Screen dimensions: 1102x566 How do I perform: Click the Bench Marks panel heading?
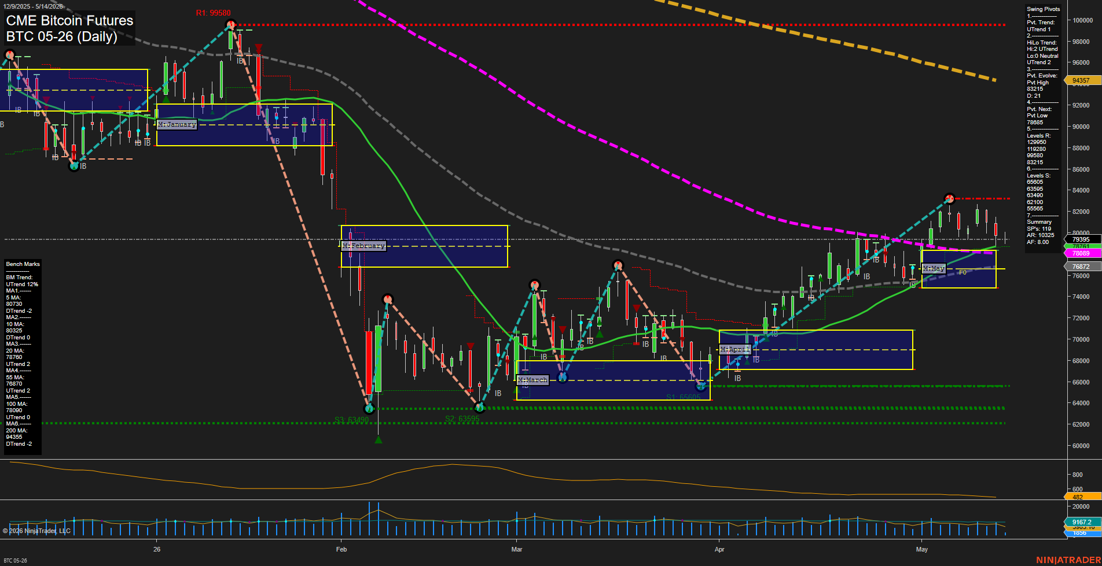(x=23, y=264)
